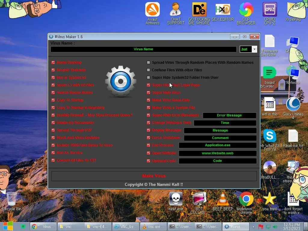Uncheck the Spread Through P2P checkbox
This screenshot has height=231, width=308.
tap(53, 130)
